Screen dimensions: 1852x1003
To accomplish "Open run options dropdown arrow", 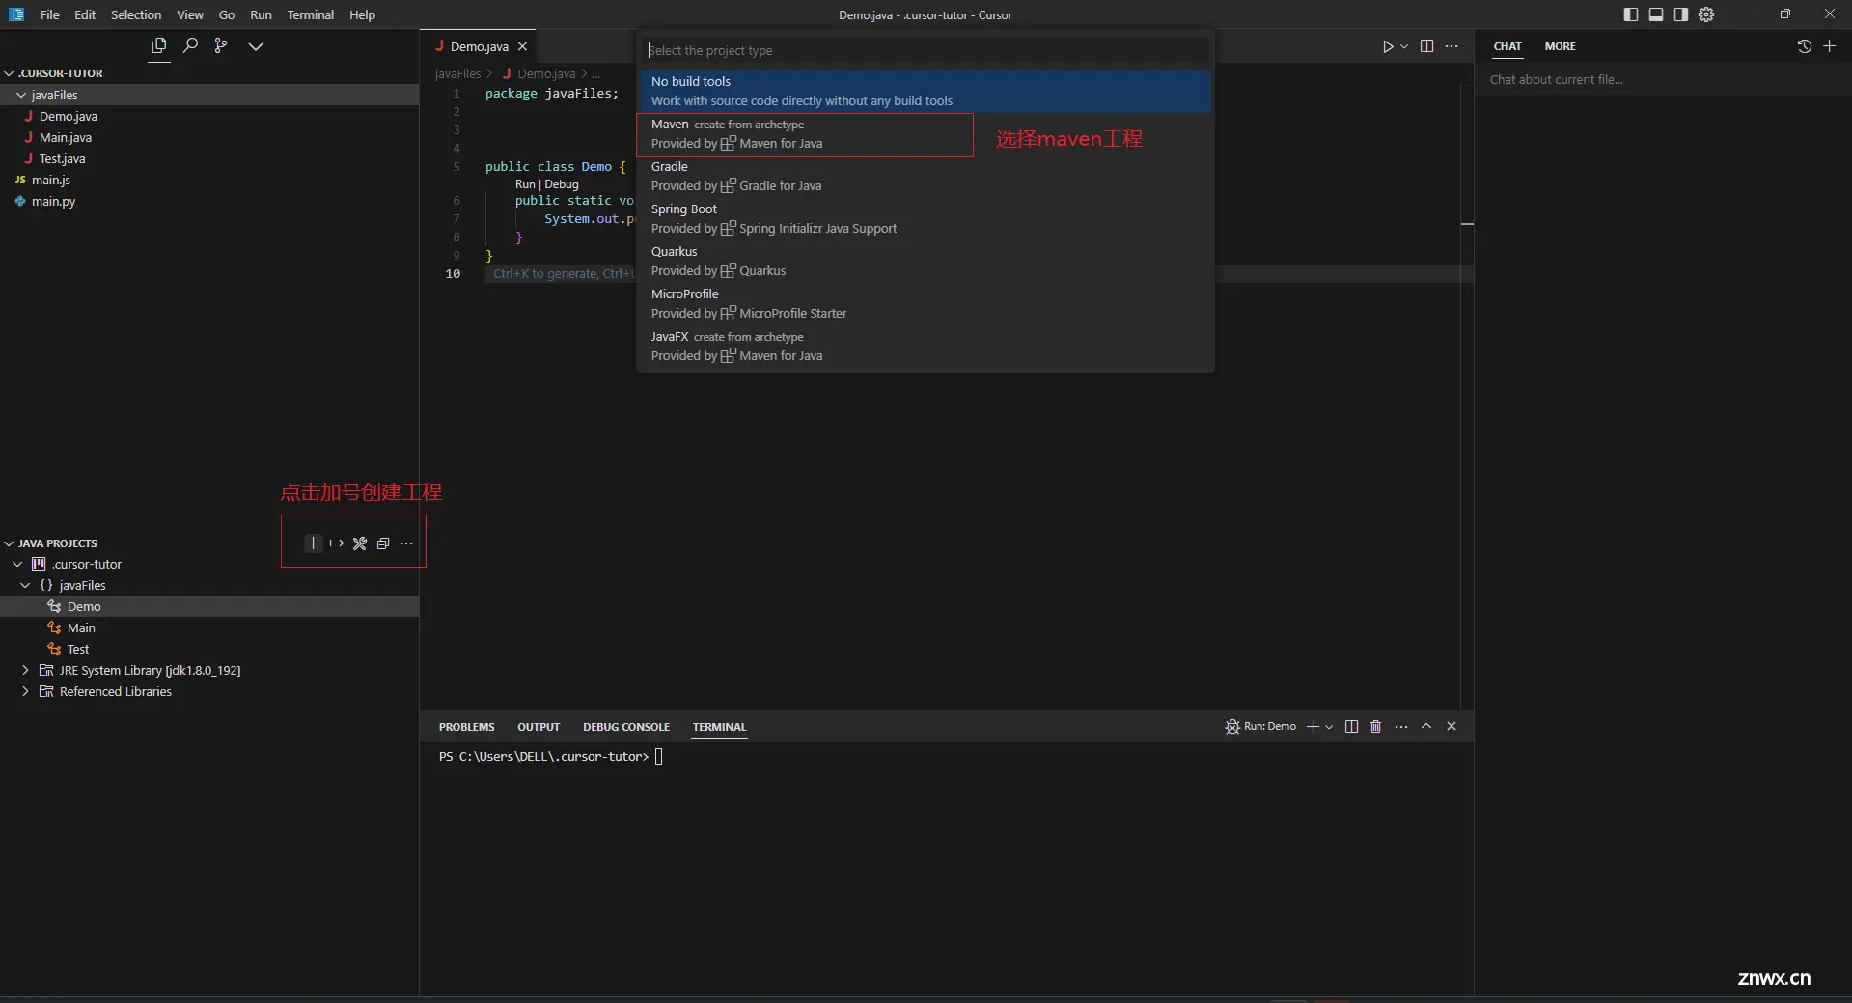I will click(x=1404, y=46).
